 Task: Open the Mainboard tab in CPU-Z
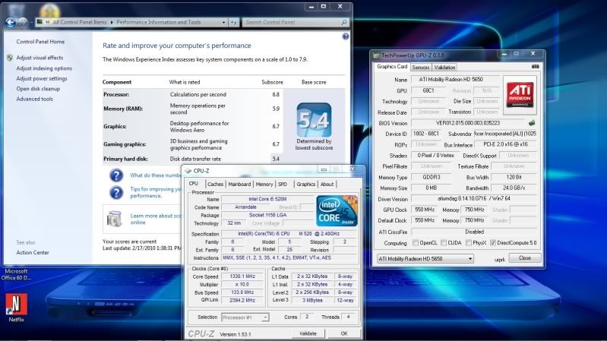(x=239, y=184)
